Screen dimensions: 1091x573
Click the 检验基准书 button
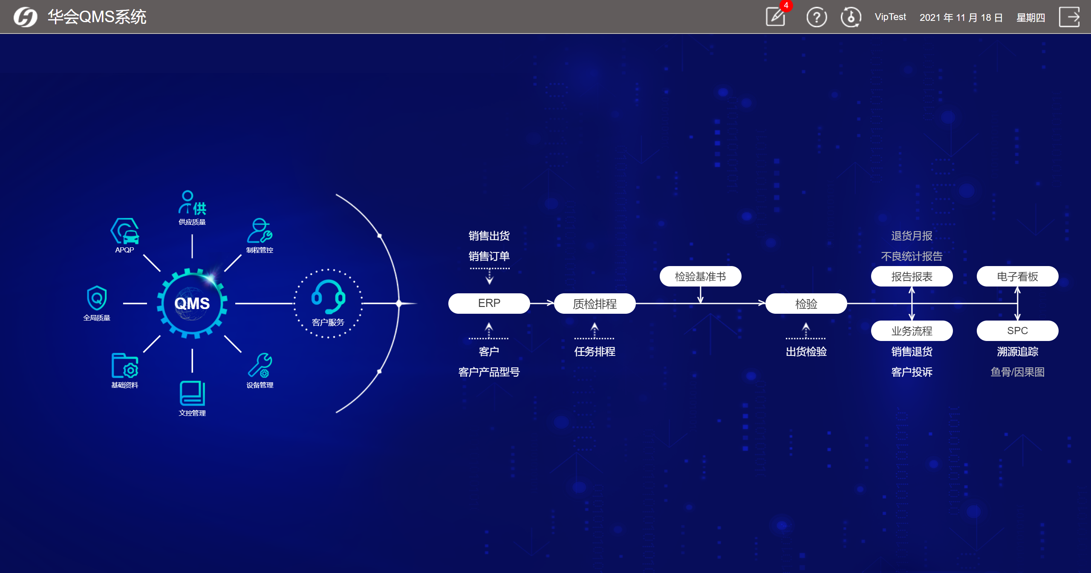pos(700,277)
